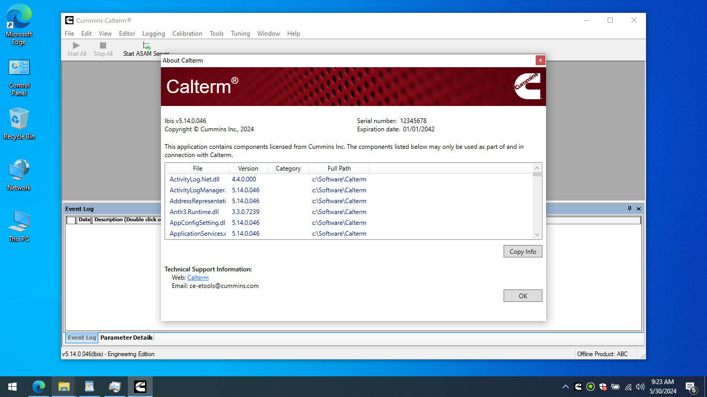Open the Logging menu
The width and height of the screenshot is (707, 397).
(154, 34)
